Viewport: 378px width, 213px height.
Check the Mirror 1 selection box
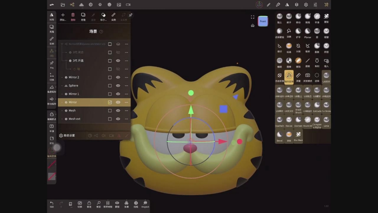110,94
